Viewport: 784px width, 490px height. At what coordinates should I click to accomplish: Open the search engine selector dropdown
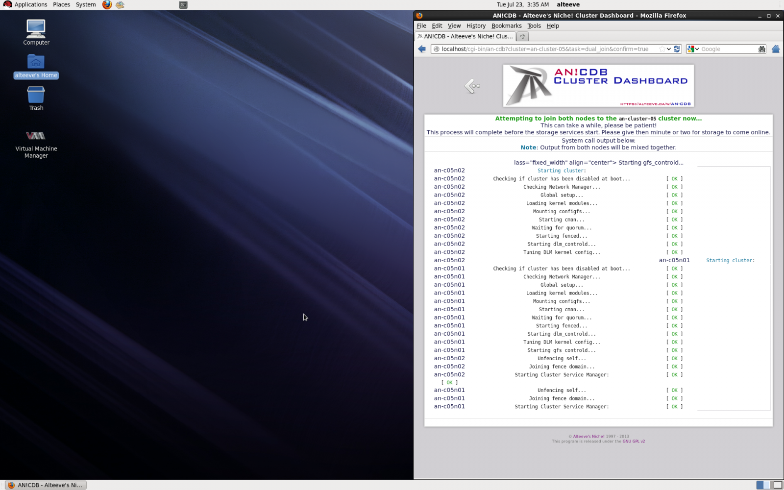click(x=693, y=49)
